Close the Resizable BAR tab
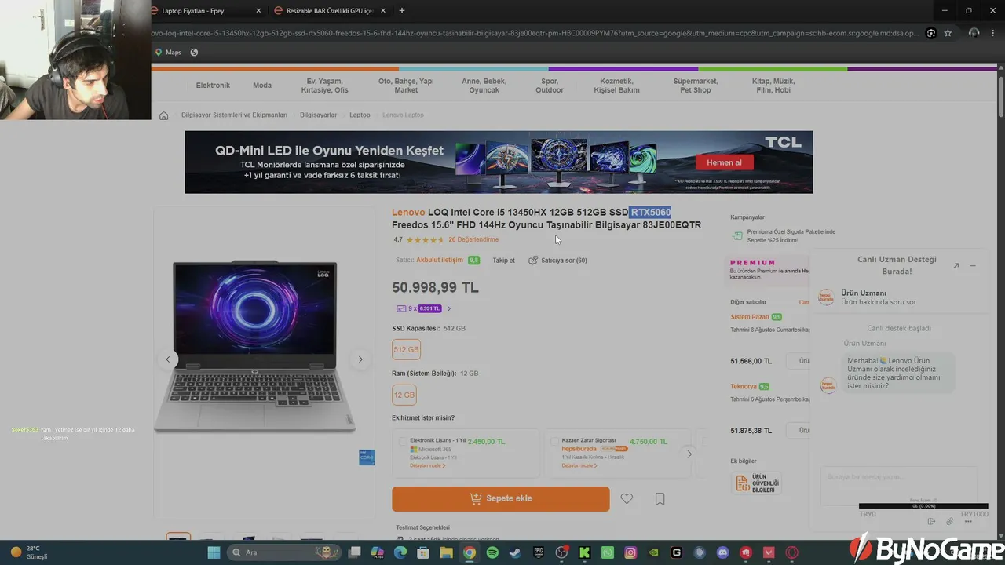 click(383, 11)
